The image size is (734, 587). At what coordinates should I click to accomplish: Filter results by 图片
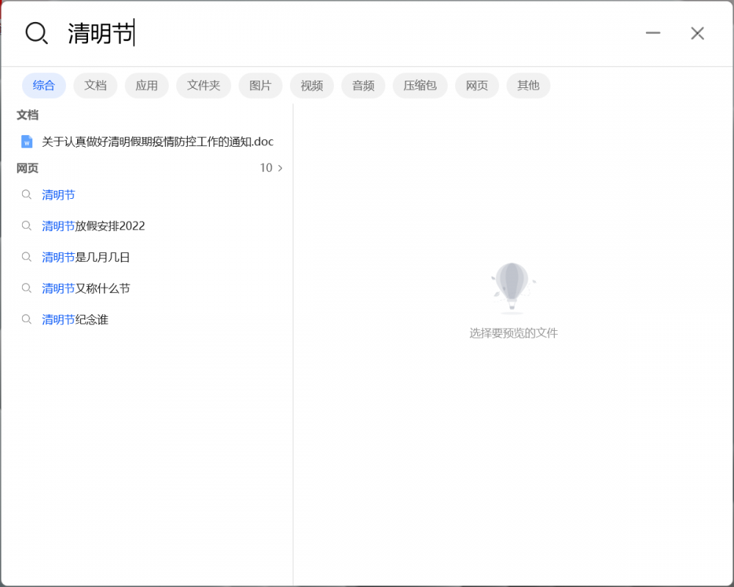(x=261, y=86)
